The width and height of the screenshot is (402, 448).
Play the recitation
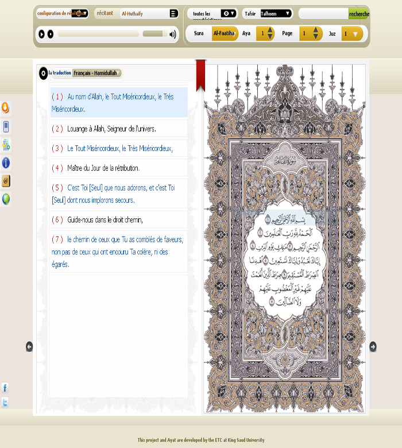41,34
